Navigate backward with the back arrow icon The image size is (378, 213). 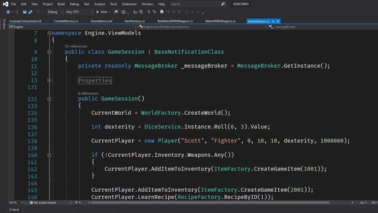click(8, 12)
